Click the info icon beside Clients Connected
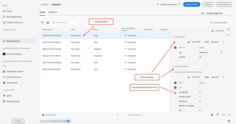The width and height of the screenshot is (236, 124). tap(179, 4)
